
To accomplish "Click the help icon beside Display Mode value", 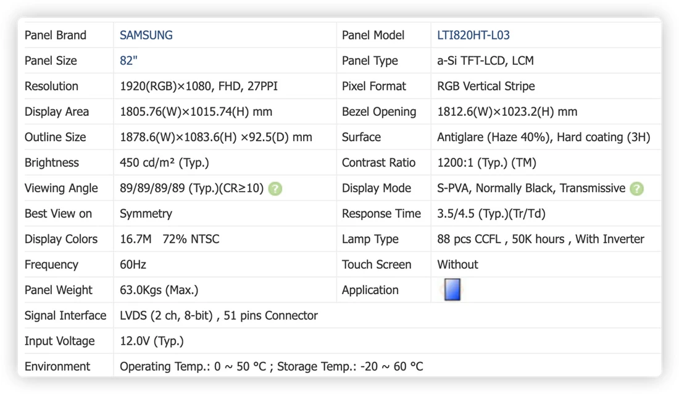I will [x=636, y=189].
